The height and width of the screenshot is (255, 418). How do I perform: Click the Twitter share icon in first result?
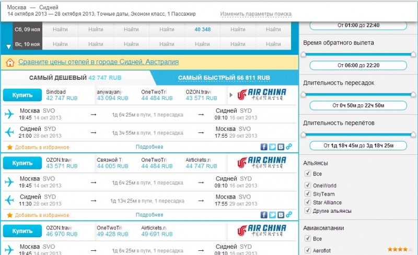pos(272,147)
